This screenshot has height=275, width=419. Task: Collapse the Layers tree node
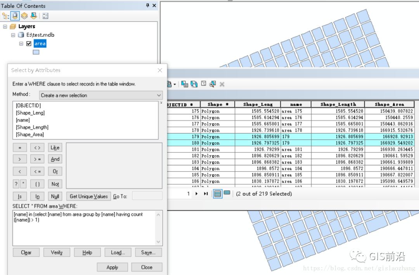5,26
